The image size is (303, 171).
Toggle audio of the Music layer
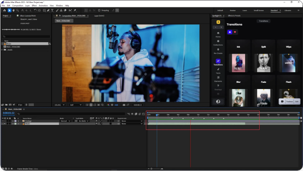coord(6,124)
